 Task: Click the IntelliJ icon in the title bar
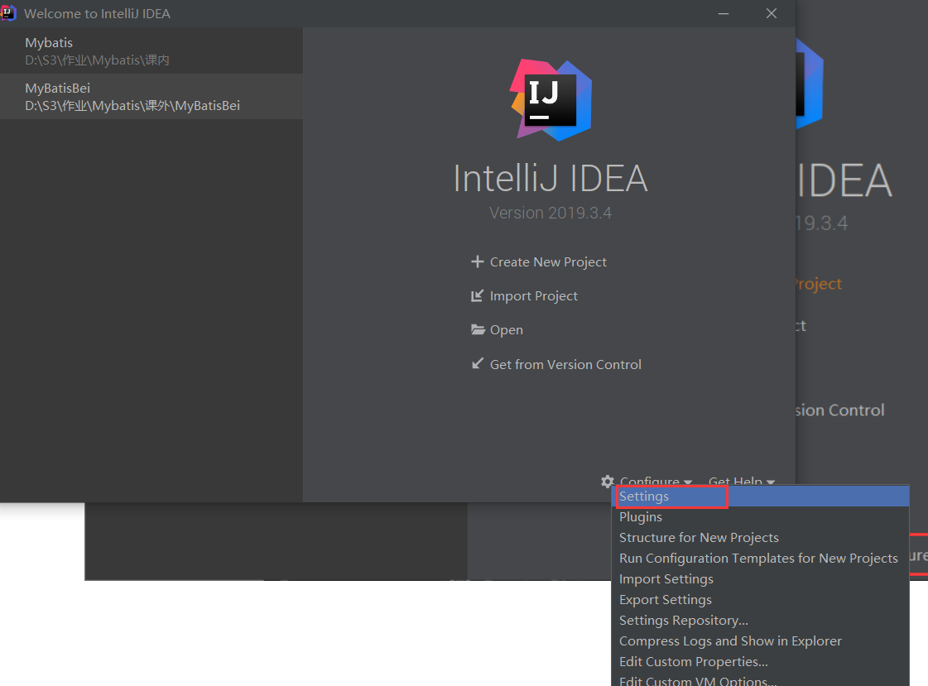8,13
